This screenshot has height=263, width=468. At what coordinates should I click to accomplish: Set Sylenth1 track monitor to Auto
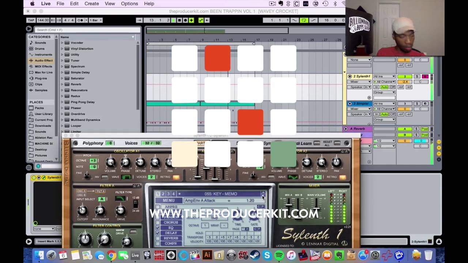[384, 87]
